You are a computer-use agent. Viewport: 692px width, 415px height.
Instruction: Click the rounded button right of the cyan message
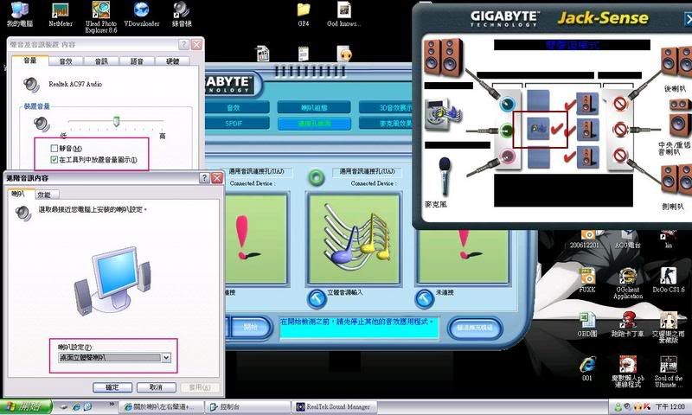(475, 329)
